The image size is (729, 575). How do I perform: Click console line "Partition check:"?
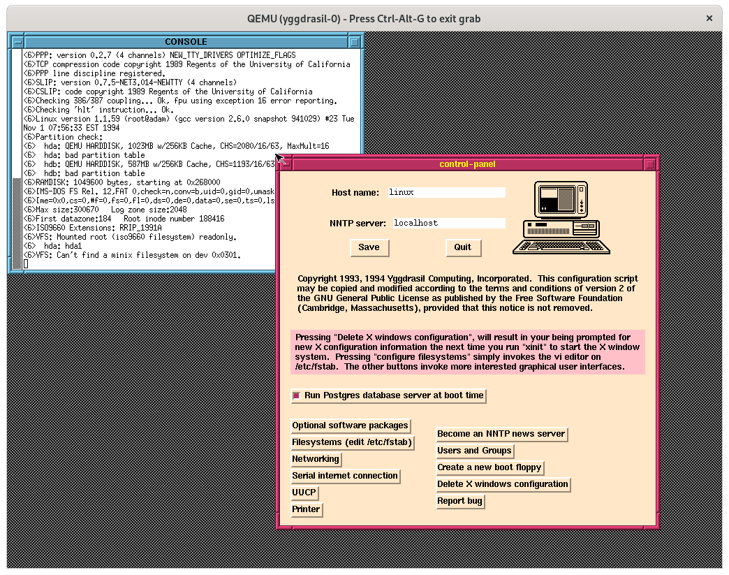tap(63, 137)
